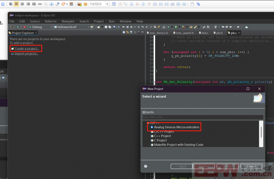The height and width of the screenshot is (179, 274).
Task: Close the Project Explorer view tab
Action: 36,33
